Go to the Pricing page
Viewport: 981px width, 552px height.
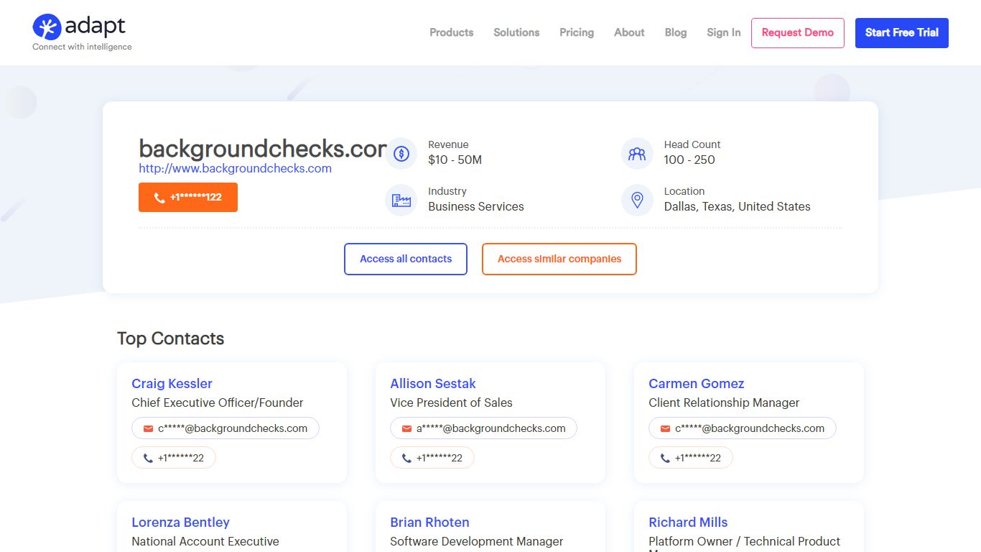click(x=577, y=32)
